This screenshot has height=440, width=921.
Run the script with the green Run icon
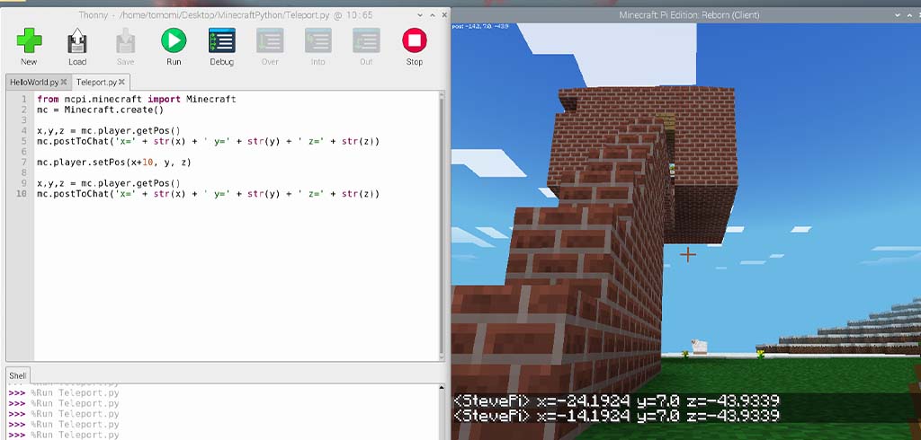174,40
